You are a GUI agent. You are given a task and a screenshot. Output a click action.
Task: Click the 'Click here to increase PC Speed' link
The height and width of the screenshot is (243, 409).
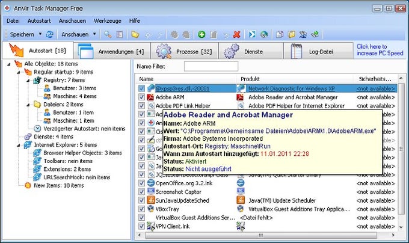tap(380, 50)
